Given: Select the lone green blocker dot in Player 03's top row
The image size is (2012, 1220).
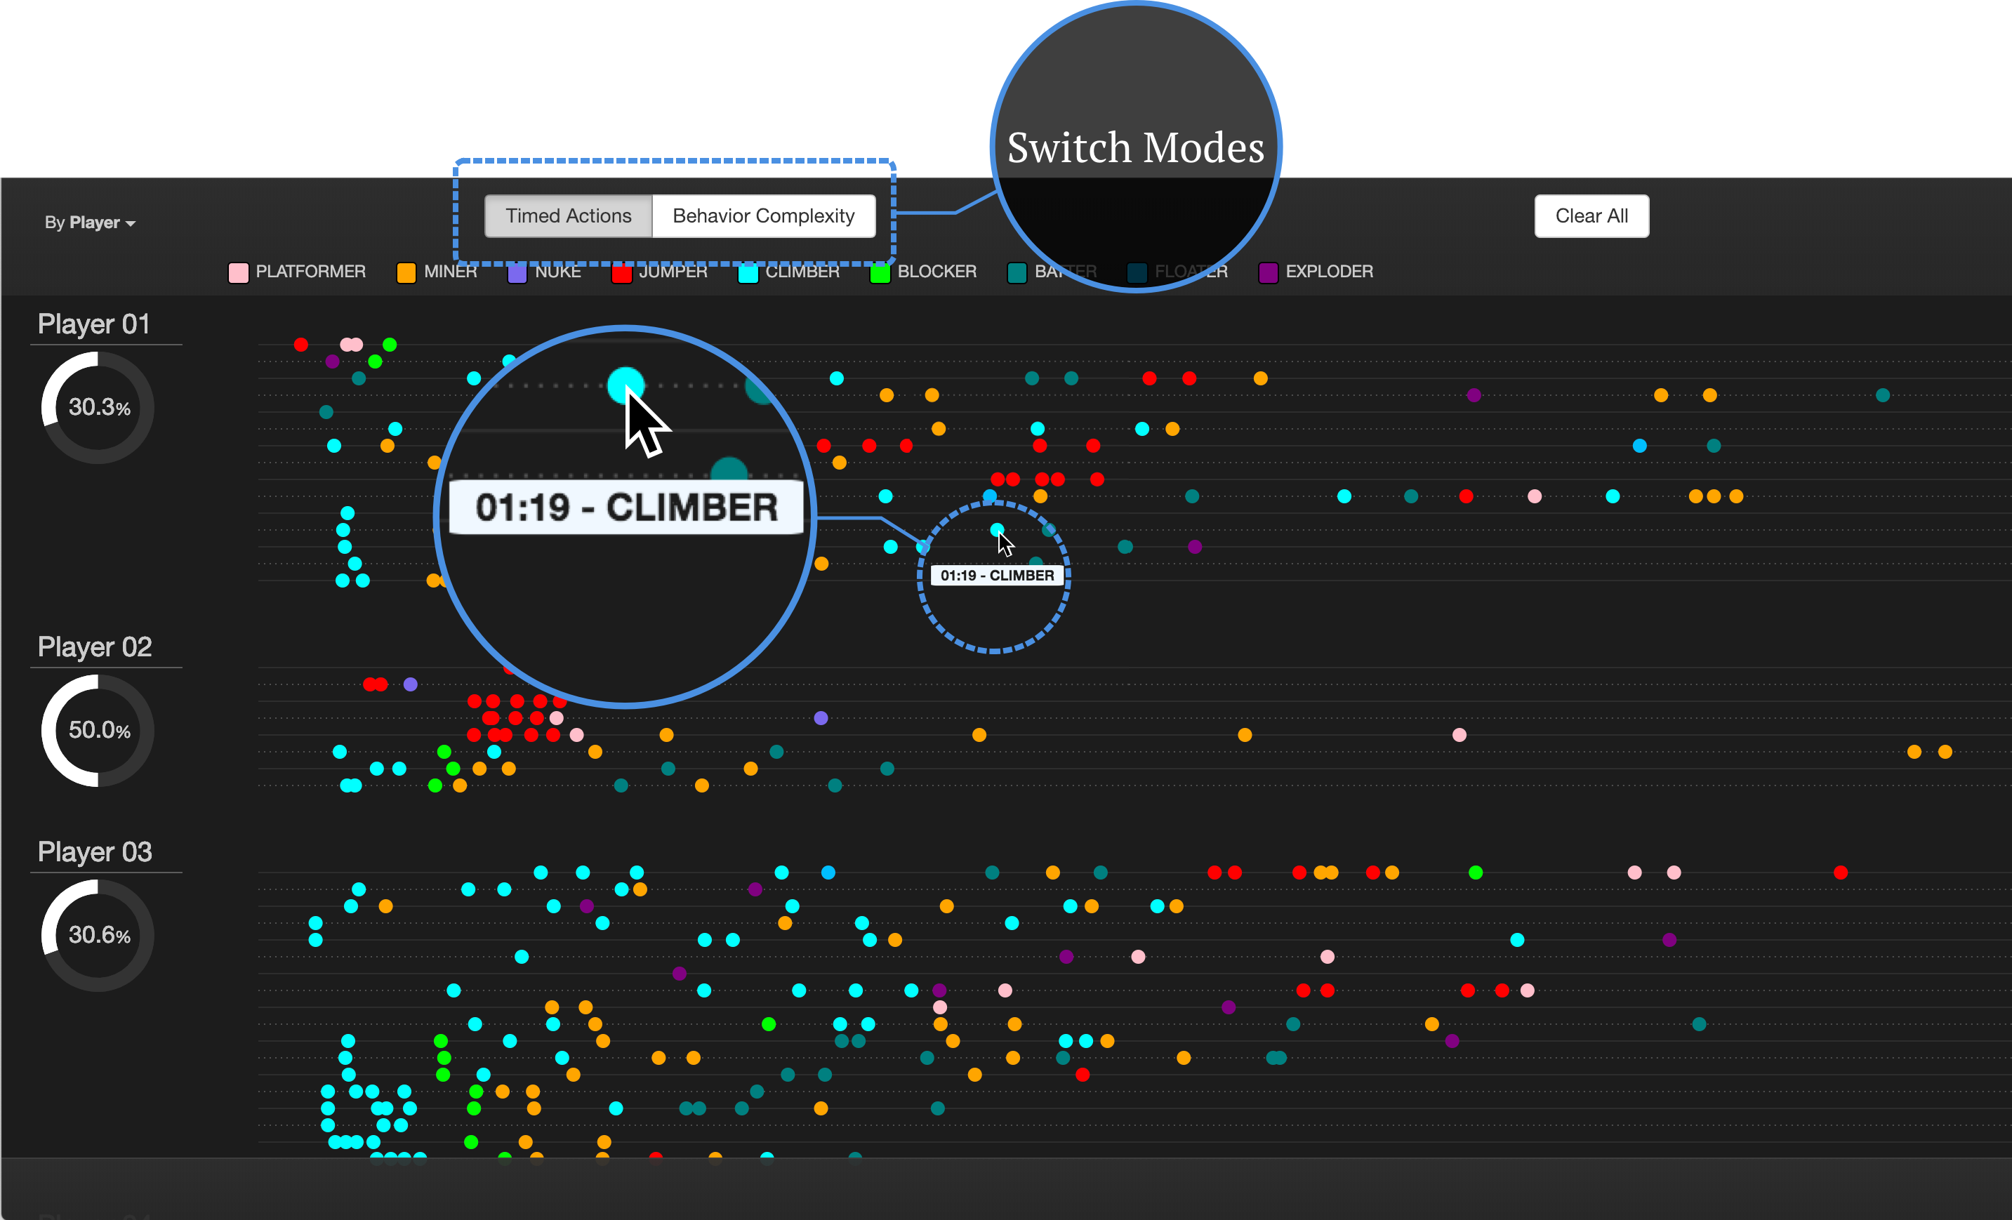Looking at the screenshot, I should [1476, 872].
